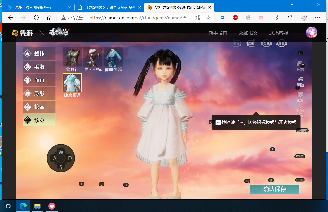The height and width of the screenshot is (212, 328).
Task: Click 部位重置 to reset current part
Action: click(x=266, y=44)
